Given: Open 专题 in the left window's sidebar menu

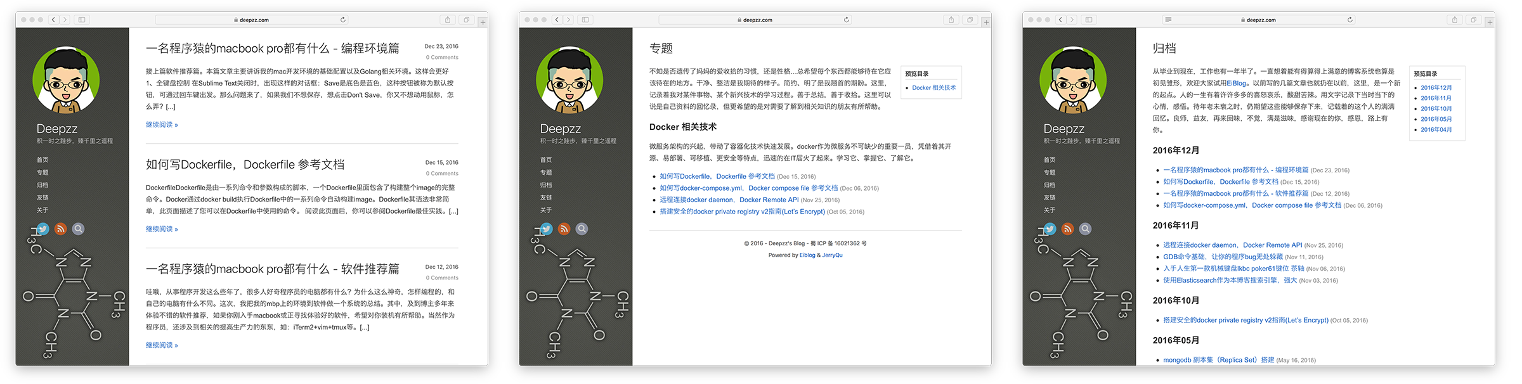Looking at the screenshot, I should tap(42, 172).
